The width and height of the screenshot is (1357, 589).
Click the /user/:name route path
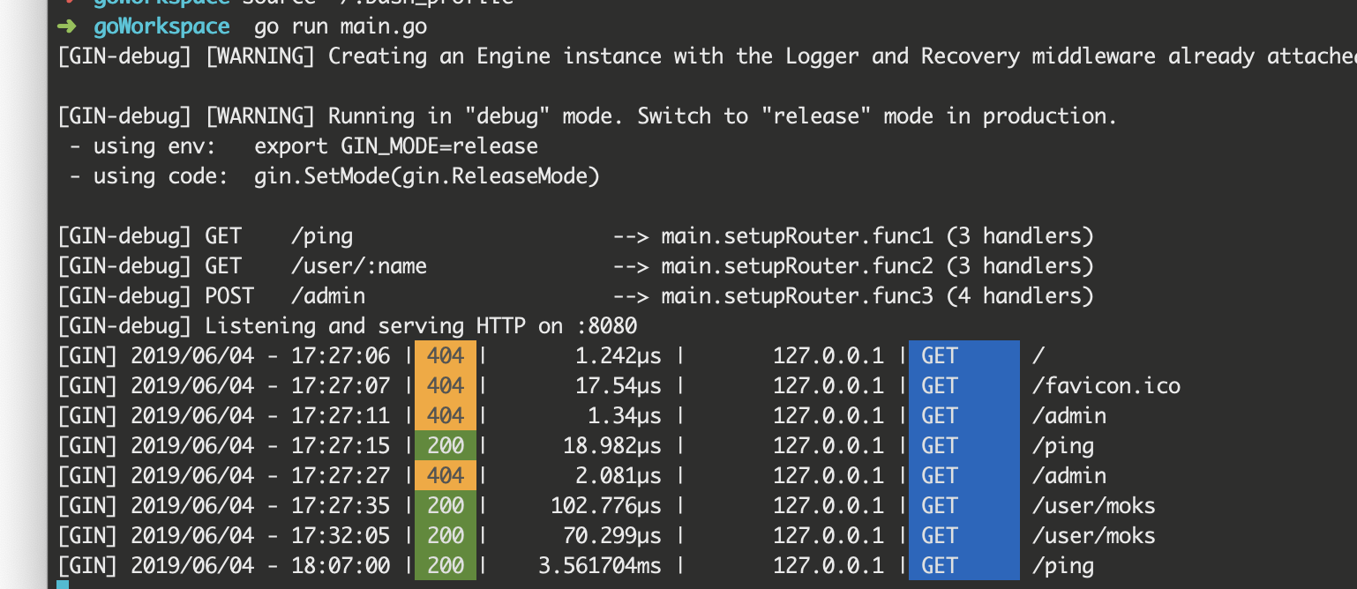pyautogui.click(x=359, y=266)
